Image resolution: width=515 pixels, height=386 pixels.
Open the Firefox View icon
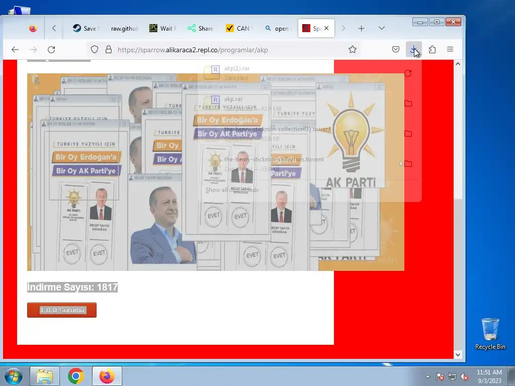33,29
